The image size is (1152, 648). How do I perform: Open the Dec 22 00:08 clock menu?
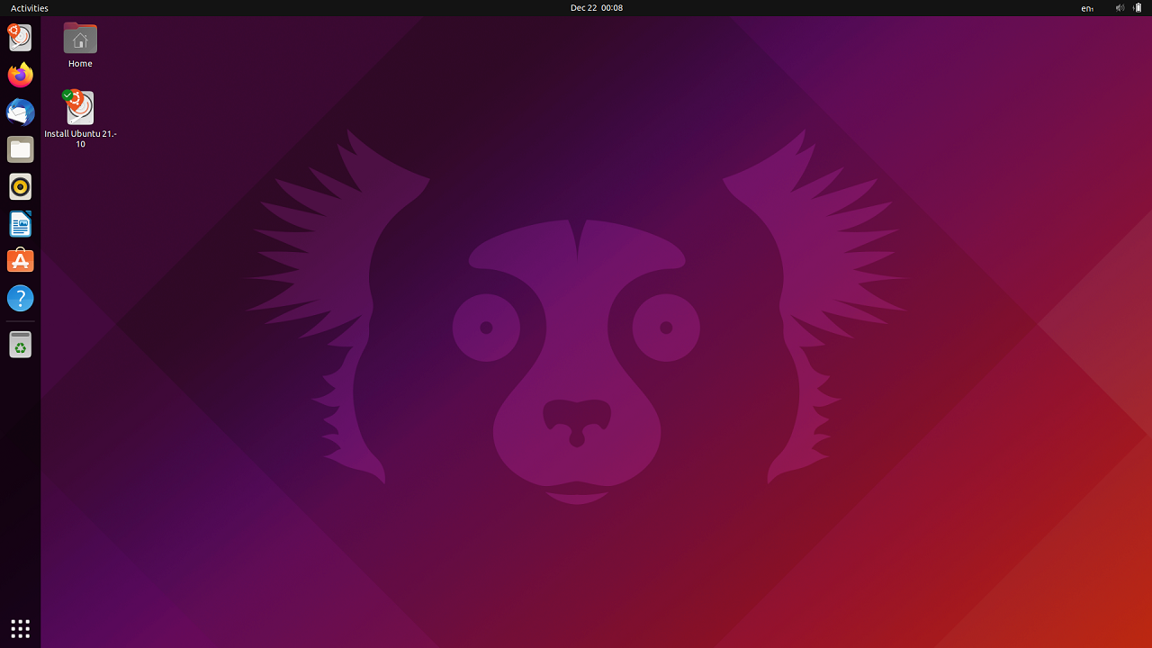click(x=597, y=8)
